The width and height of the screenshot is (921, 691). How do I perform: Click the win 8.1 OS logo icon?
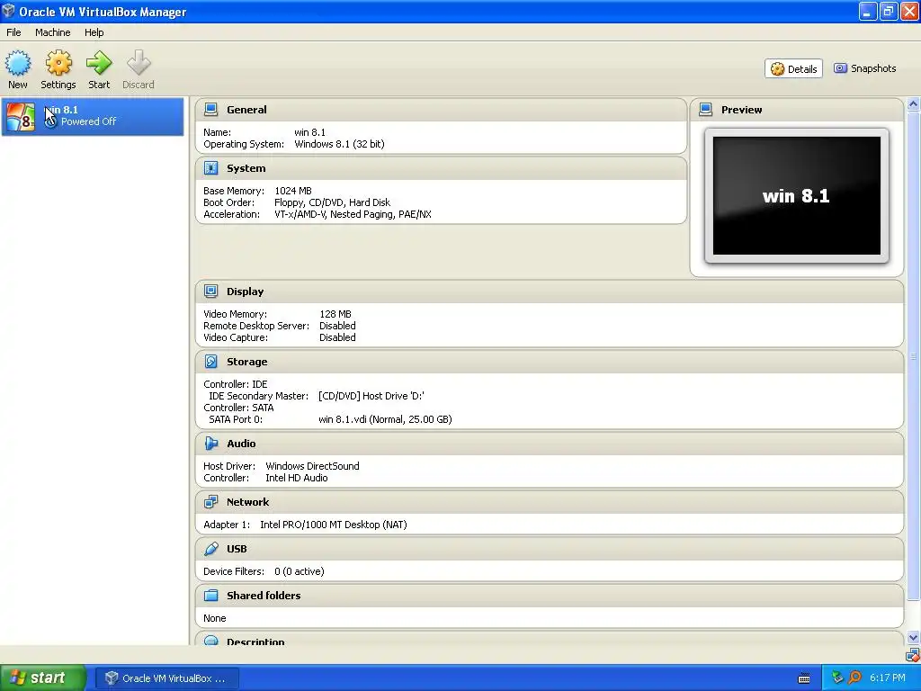(21, 116)
